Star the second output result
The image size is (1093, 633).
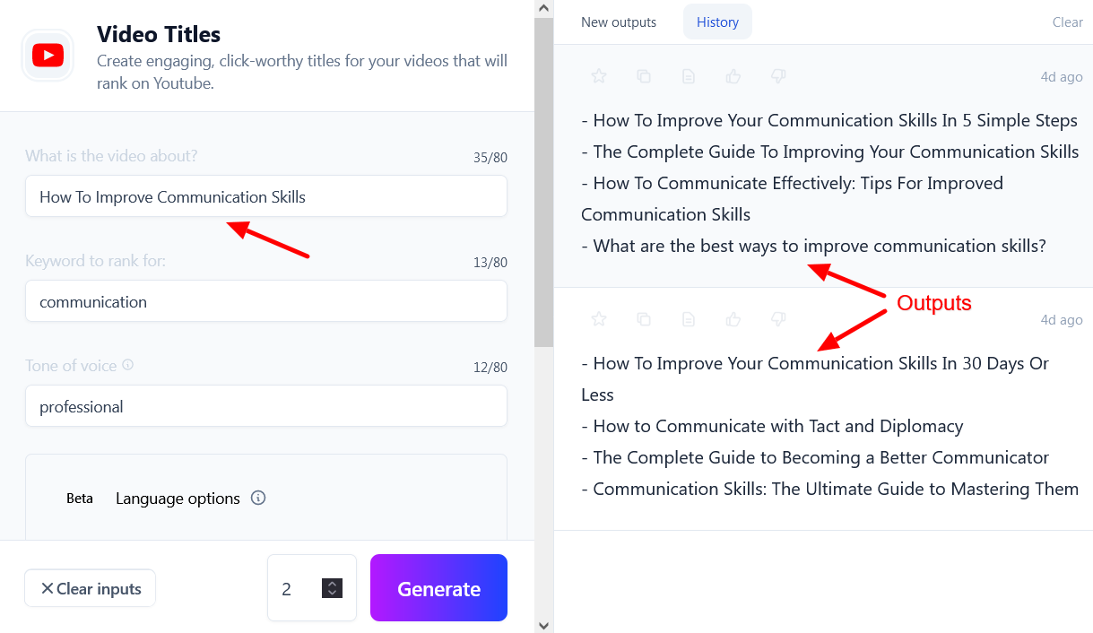click(x=599, y=319)
